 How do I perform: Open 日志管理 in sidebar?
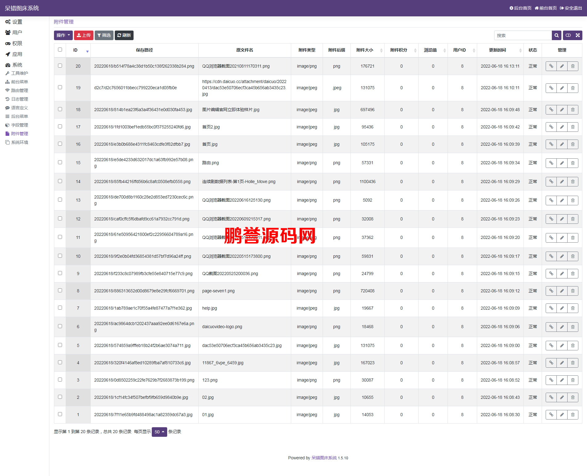pos(17,99)
